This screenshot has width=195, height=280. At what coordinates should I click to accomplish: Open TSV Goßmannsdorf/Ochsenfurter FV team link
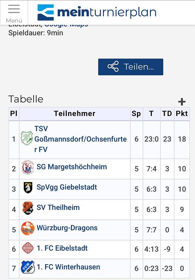click(x=80, y=139)
